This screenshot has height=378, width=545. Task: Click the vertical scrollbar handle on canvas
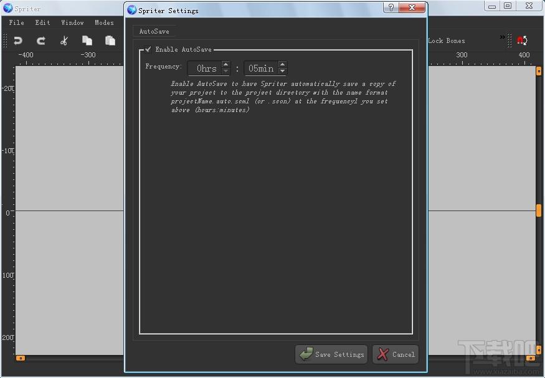pyautogui.click(x=539, y=210)
